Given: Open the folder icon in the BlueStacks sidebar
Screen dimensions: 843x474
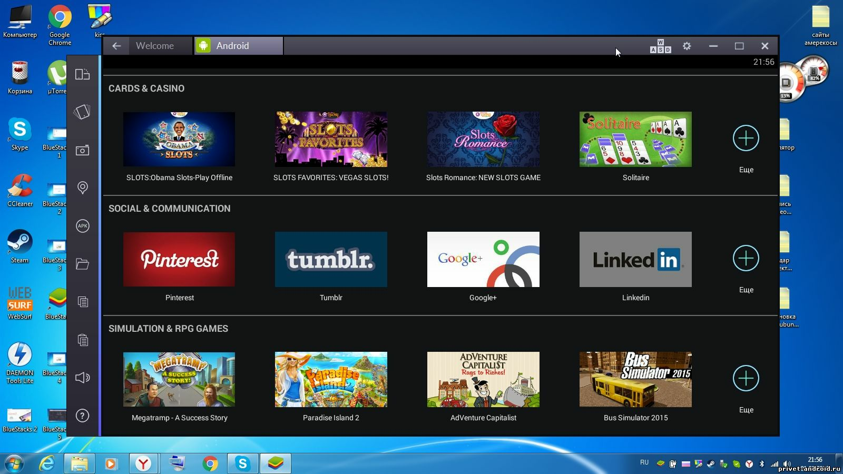Looking at the screenshot, I should [82, 264].
